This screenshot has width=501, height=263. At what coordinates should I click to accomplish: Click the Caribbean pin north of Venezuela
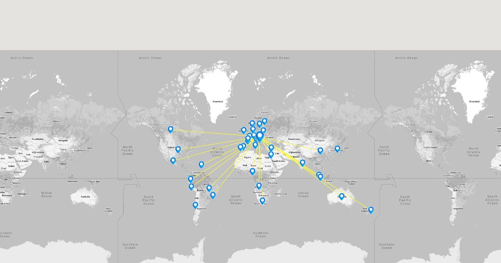tap(201, 164)
